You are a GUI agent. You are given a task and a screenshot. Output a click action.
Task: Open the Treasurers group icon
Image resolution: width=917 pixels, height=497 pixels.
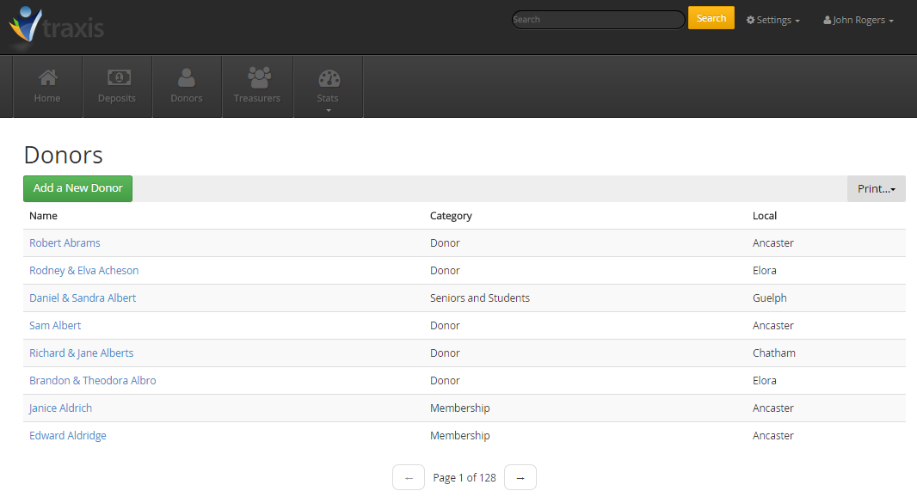pyautogui.click(x=259, y=77)
